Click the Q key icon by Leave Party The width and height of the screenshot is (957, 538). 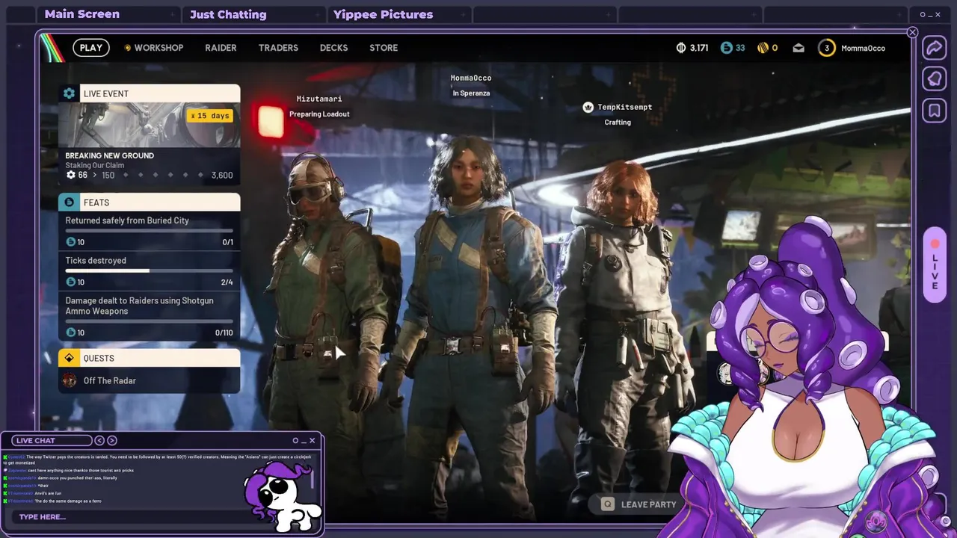point(608,504)
